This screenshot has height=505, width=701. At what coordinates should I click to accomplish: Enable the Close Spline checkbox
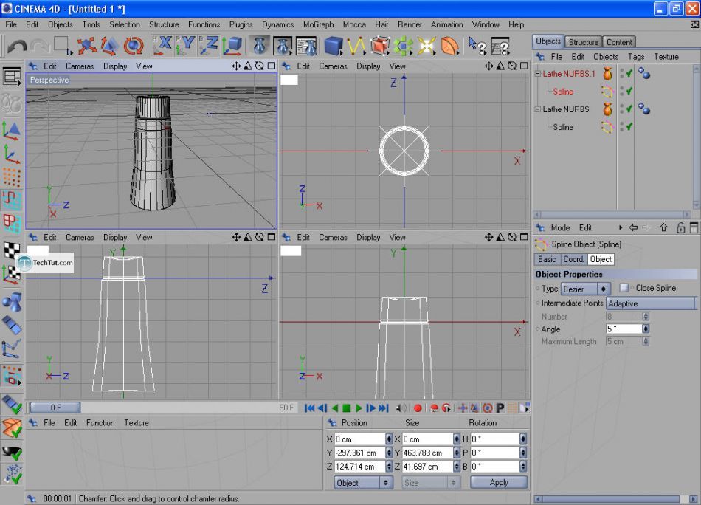(624, 288)
